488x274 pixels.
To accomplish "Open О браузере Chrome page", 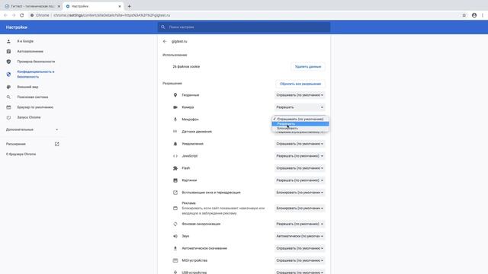I will point(21,154).
